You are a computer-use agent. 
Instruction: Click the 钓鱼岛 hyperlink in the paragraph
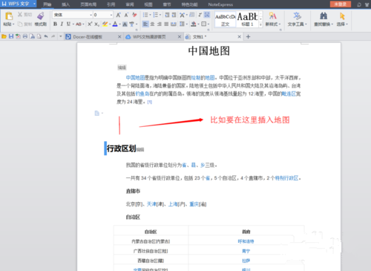pyautogui.click(x=142, y=94)
